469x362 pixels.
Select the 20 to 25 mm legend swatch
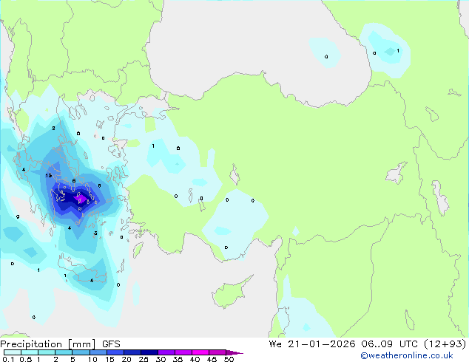132,352
